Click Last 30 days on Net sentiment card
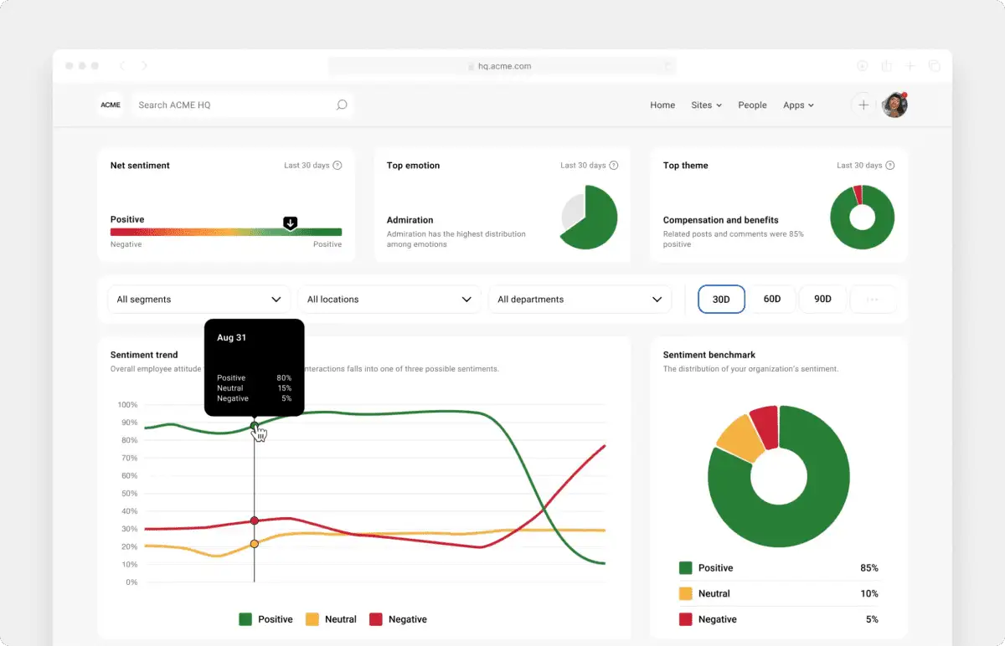1005x646 pixels. pyautogui.click(x=307, y=166)
